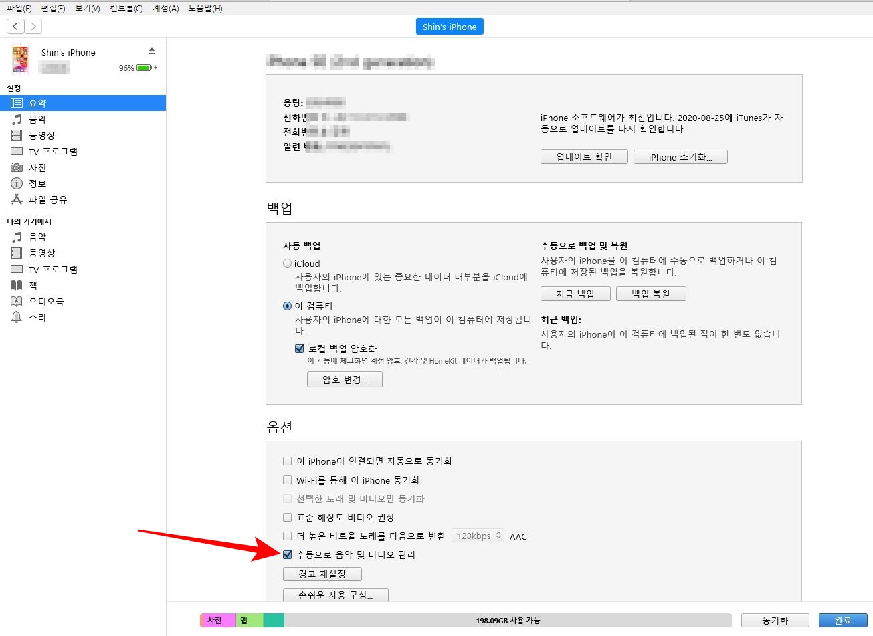Click the 완료 done button
Image resolution: width=873 pixels, height=636 pixels.
pyautogui.click(x=842, y=620)
